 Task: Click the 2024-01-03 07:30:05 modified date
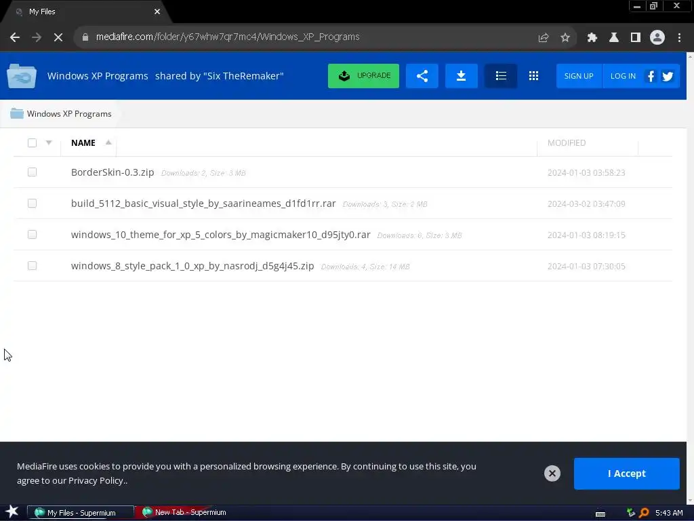pyautogui.click(x=586, y=266)
